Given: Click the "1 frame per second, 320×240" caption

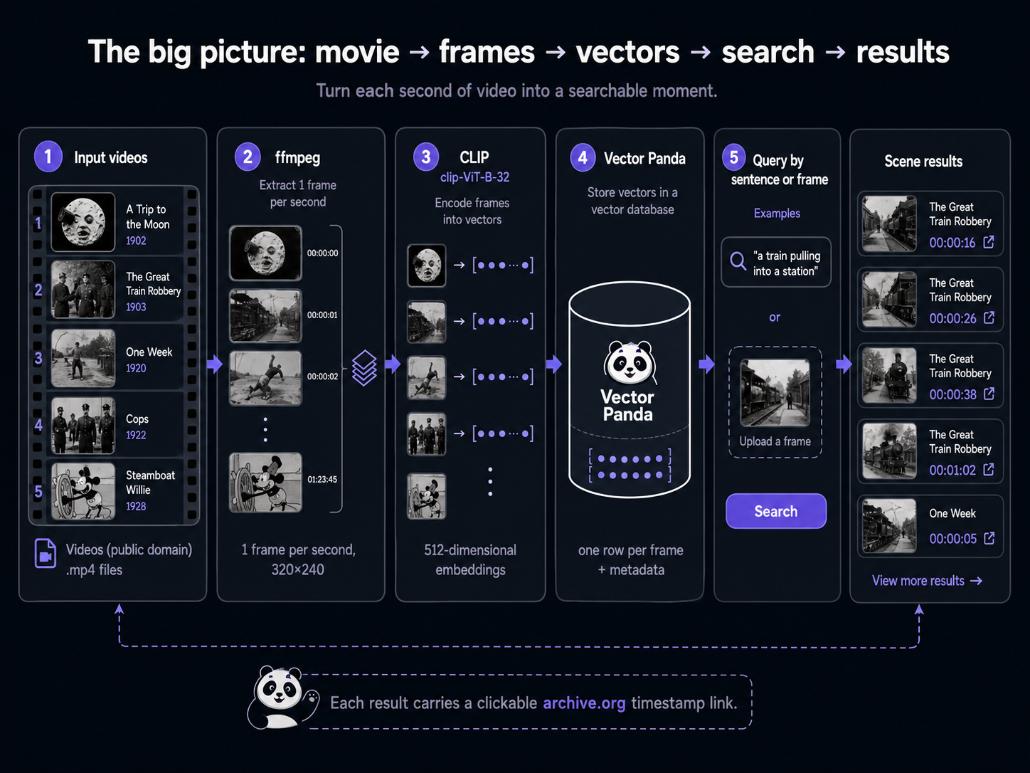Looking at the screenshot, I should (298, 559).
